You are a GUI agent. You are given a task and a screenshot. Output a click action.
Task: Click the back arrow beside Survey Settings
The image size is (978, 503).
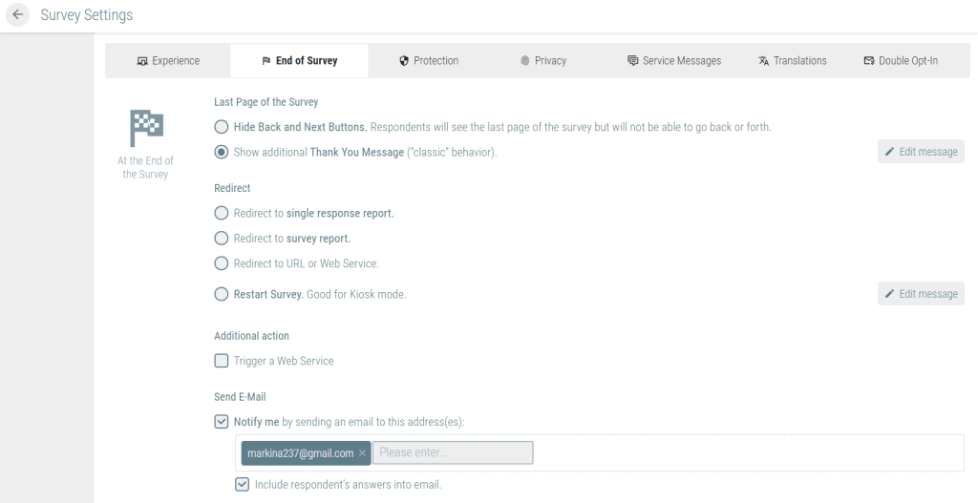coord(17,14)
